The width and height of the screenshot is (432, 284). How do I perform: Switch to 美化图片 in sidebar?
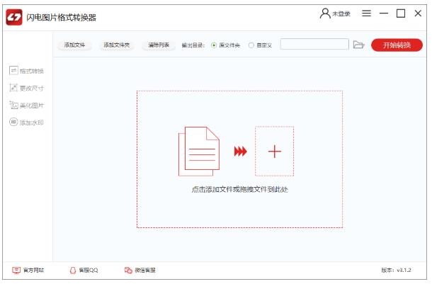(x=26, y=106)
